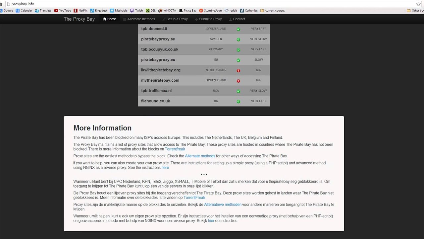This screenshot has width=424, height=239.
Task: Open the Calendar bookmark
Action: [24, 11]
